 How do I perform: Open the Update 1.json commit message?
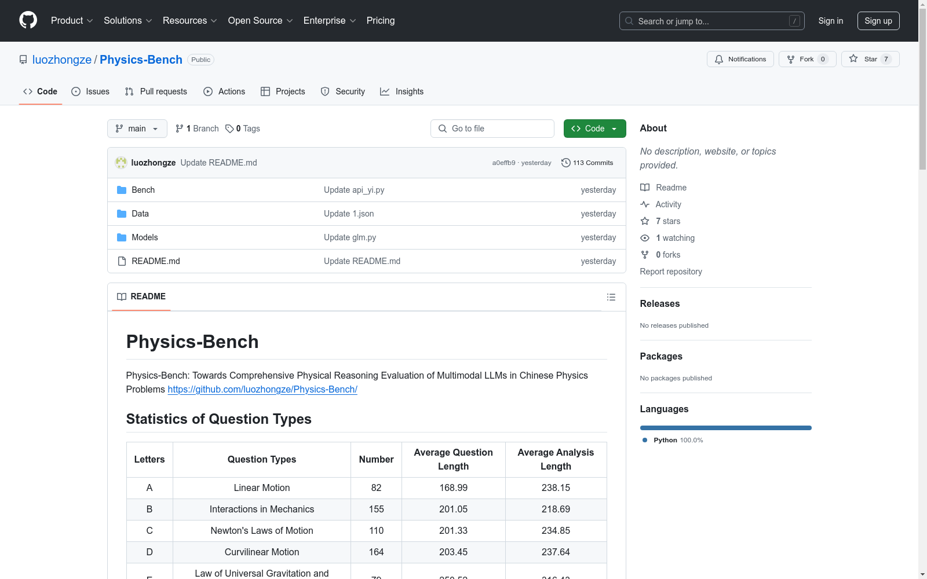[349, 214]
